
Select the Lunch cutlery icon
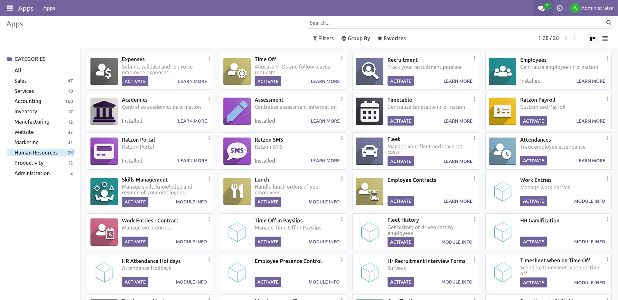[237, 191]
